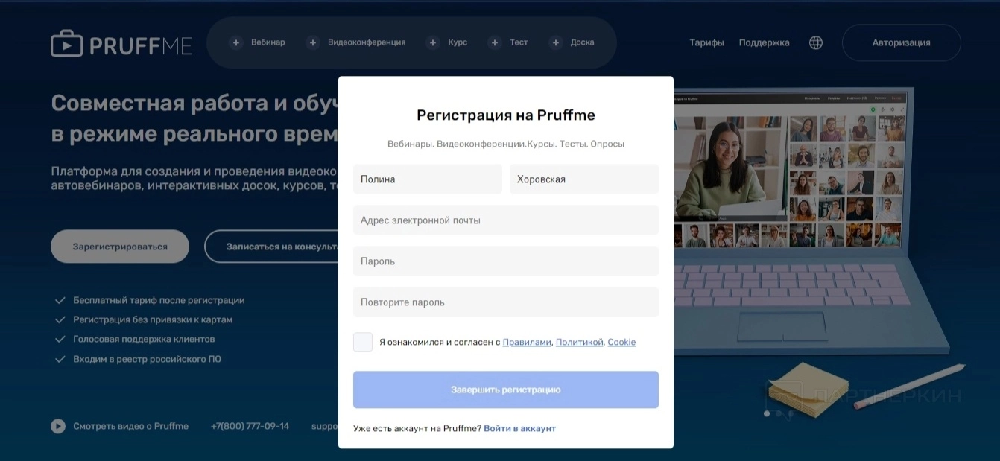
Task: Open the Доска menu item
Action: (x=582, y=42)
